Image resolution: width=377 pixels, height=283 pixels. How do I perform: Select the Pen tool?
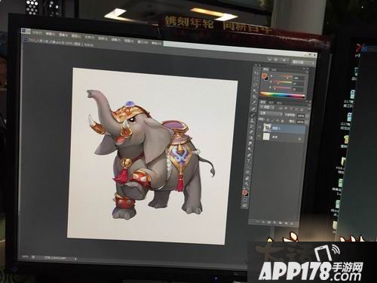point(249,155)
